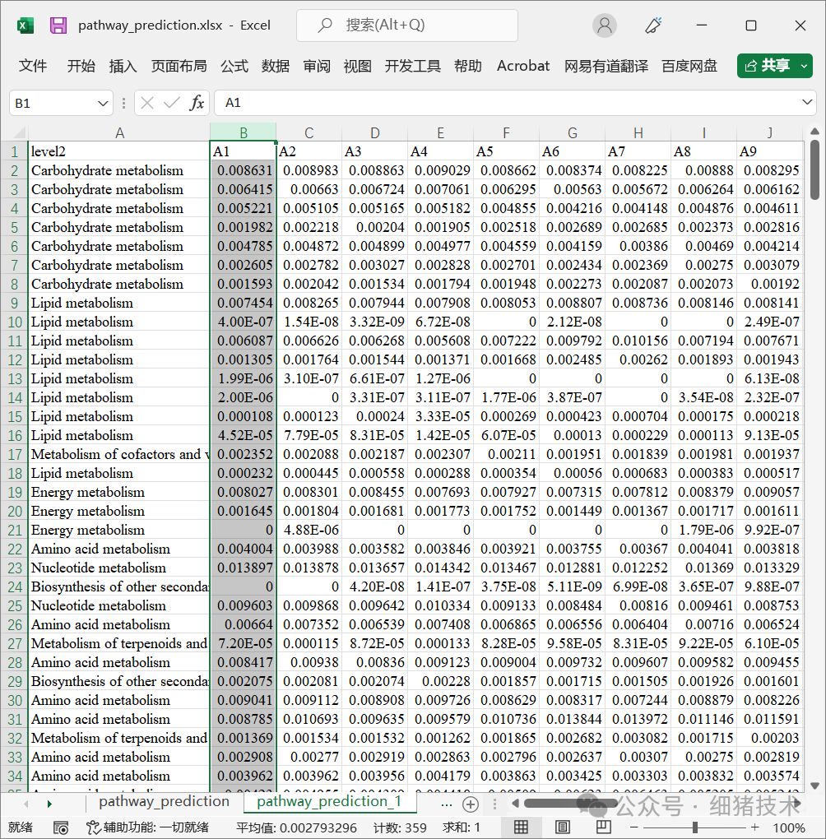826x839 pixels.
Task: Open the 开发工具 ribbon tab
Action: click(x=412, y=66)
